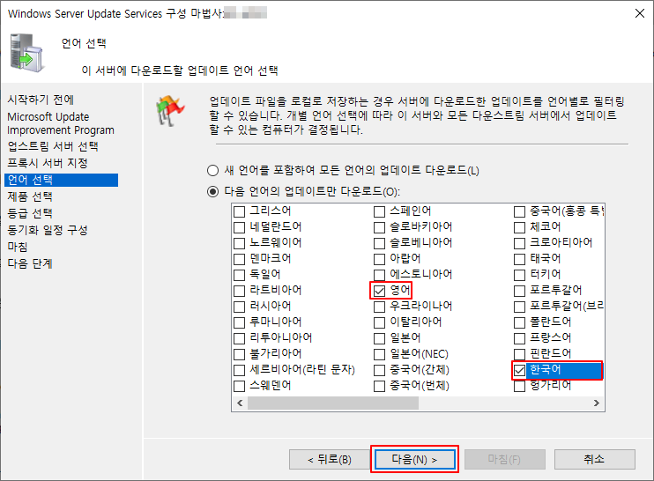Check the 포르투갈어 checkbox
The width and height of the screenshot is (654, 481).
click(x=519, y=291)
